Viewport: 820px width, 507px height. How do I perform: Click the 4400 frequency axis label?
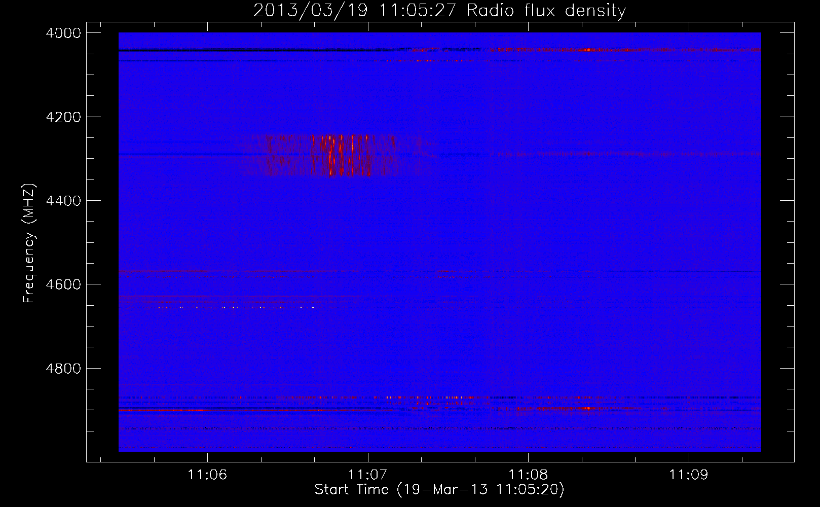pyautogui.click(x=63, y=201)
